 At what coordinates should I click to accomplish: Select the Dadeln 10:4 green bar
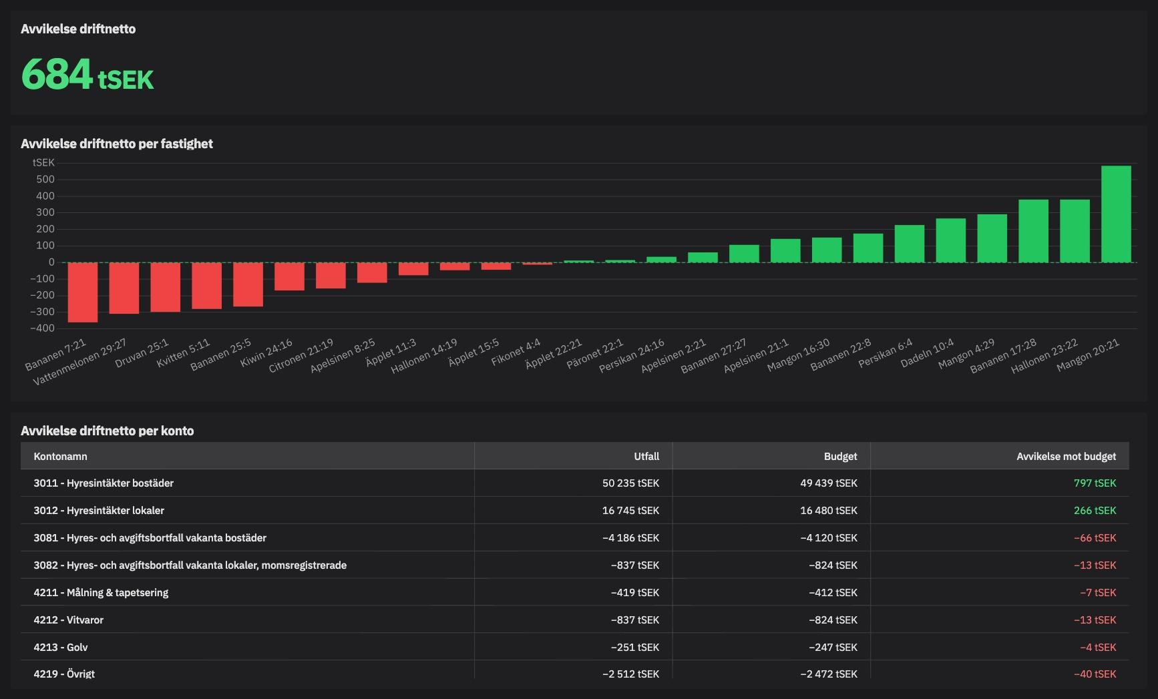952,240
